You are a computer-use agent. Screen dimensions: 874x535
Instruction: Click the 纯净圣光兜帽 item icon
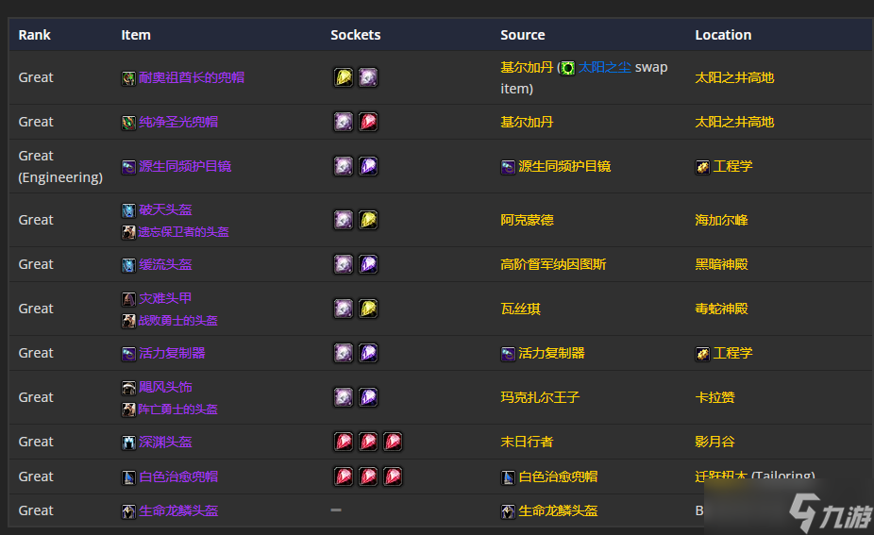click(128, 123)
